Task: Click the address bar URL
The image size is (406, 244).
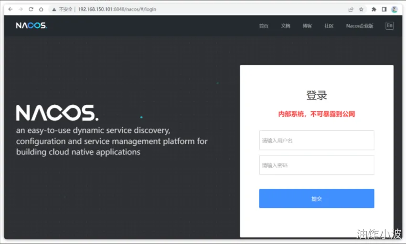Action: pos(117,10)
